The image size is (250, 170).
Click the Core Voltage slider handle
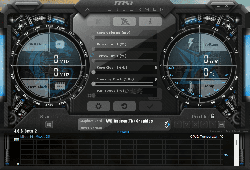pos(94,38)
